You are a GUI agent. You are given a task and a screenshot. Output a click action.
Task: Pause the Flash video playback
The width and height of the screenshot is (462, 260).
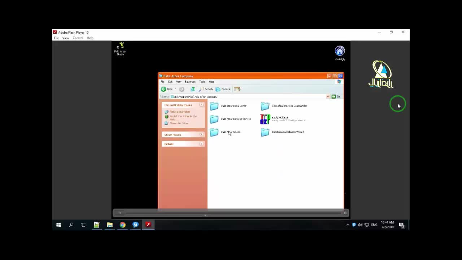point(119,213)
